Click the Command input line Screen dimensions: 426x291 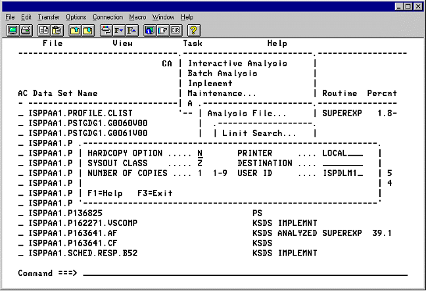tap(243, 273)
